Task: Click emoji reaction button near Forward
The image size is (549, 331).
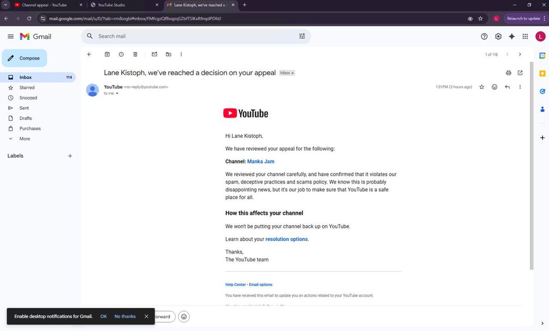Action: tap(184, 316)
